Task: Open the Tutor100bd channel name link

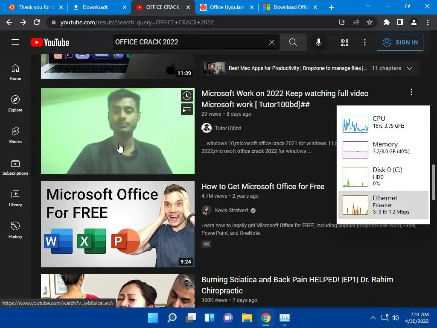Action: pos(228,129)
